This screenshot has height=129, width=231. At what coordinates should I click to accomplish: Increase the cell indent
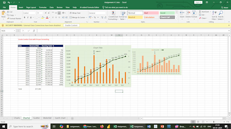[x=67, y=18]
